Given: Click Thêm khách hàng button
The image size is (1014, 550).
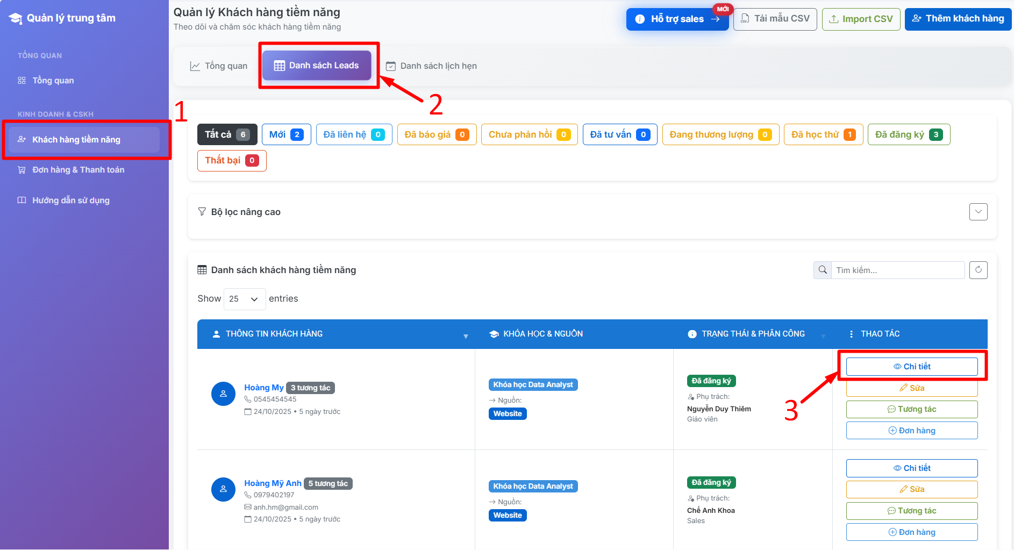Looking at the screenshot, I should pos(958,19).
